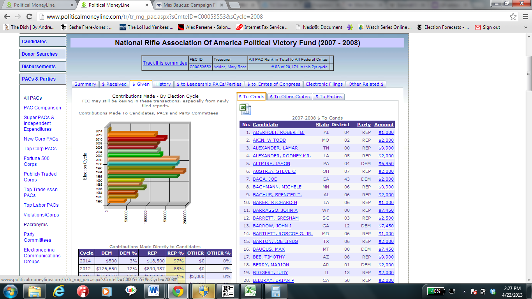Image resolution: width=532 pixels, height=299 pixels.
Task: Switch to the Summary tab
Action: (85, 84)
